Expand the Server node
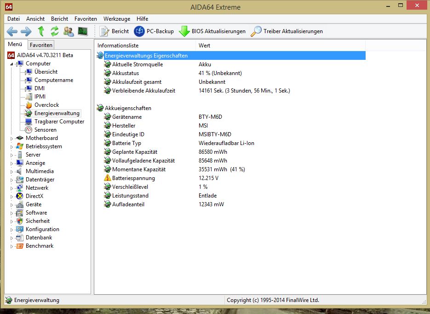This screenshot has height=314, width=430. tap(11, 155)
